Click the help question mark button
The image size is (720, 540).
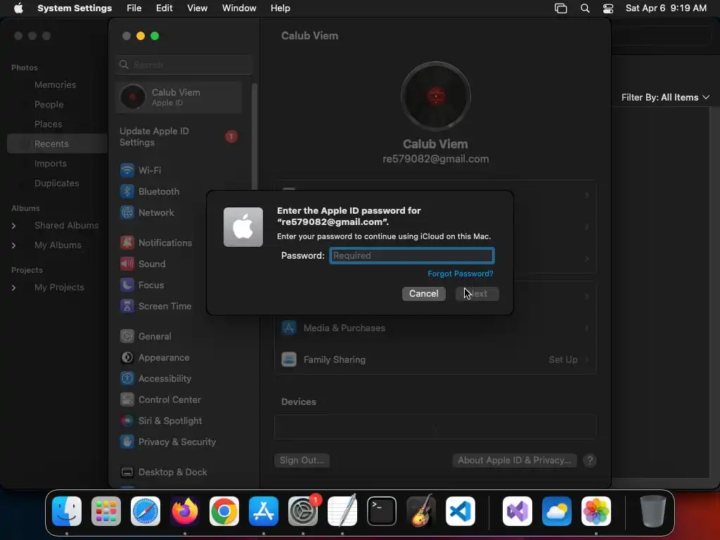coord(590,460)
